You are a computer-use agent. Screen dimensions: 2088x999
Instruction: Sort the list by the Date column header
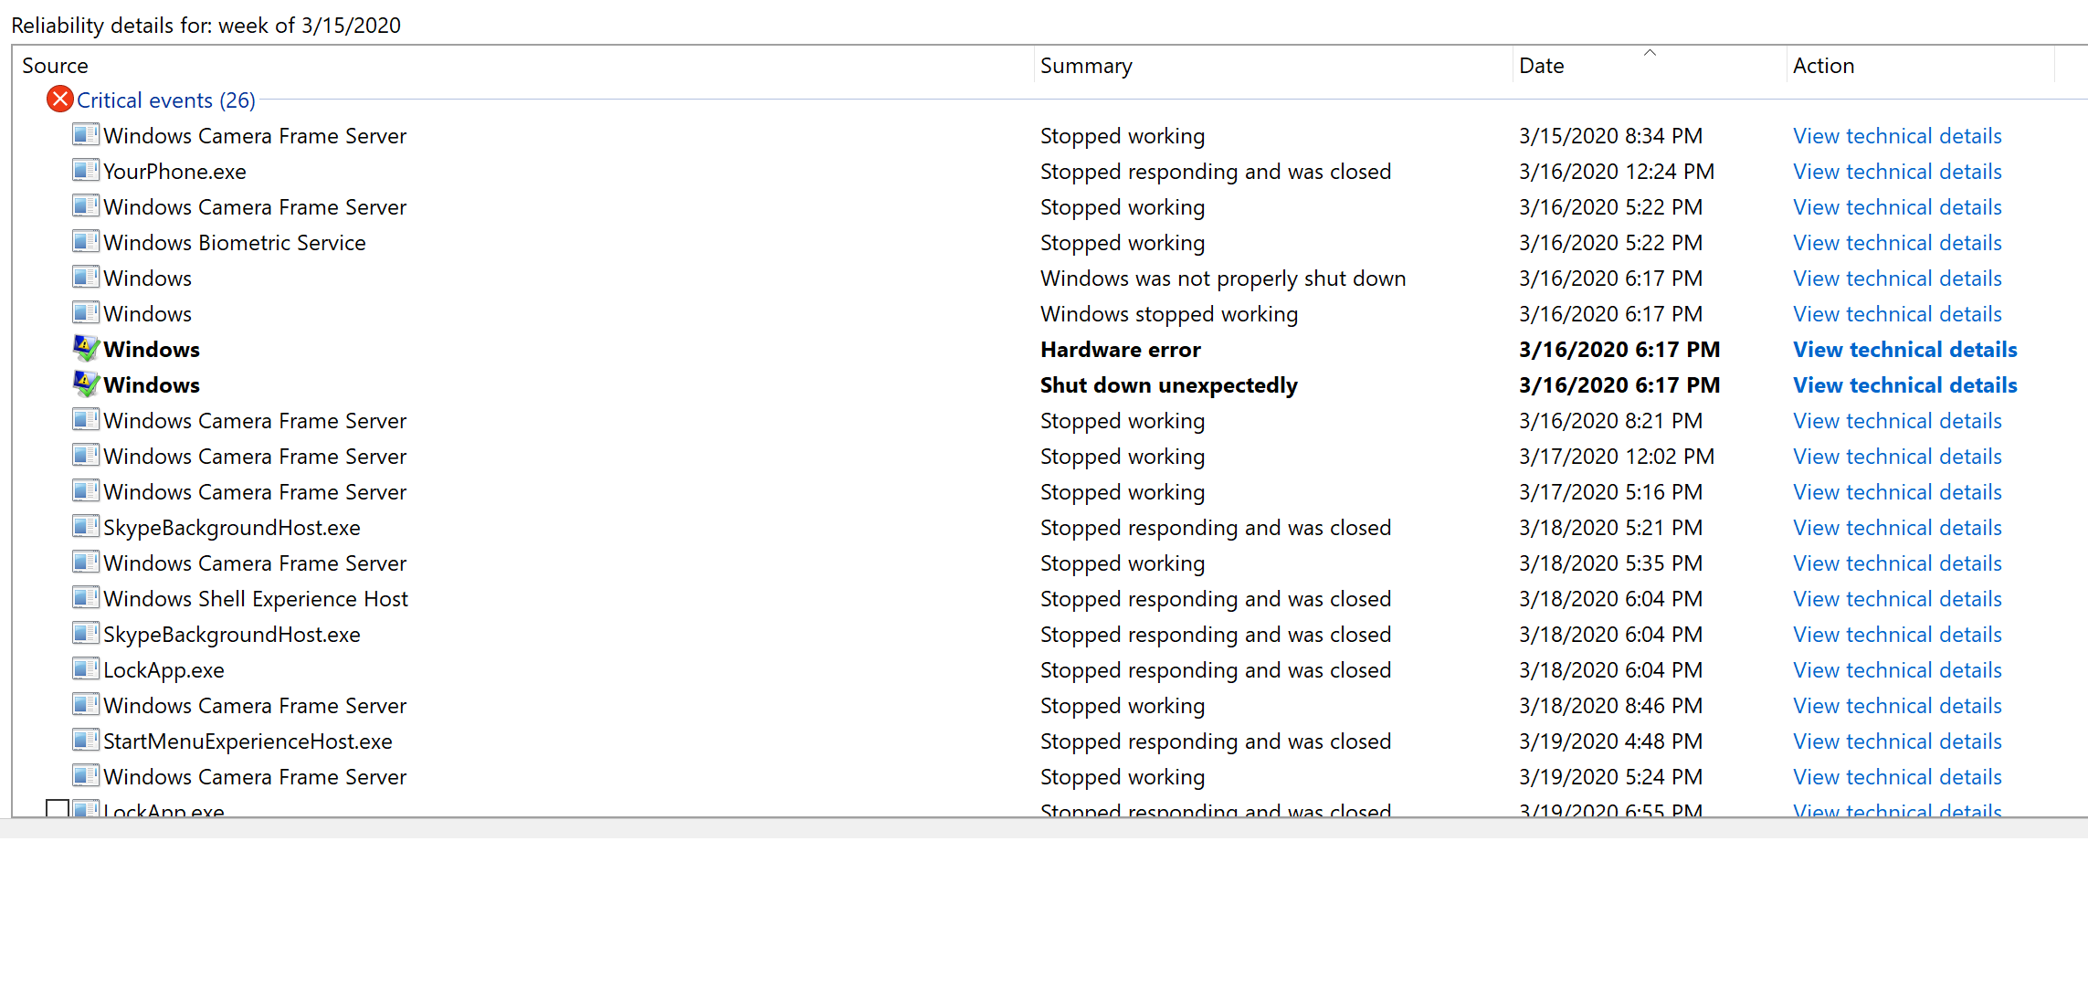click(1541, 66)
